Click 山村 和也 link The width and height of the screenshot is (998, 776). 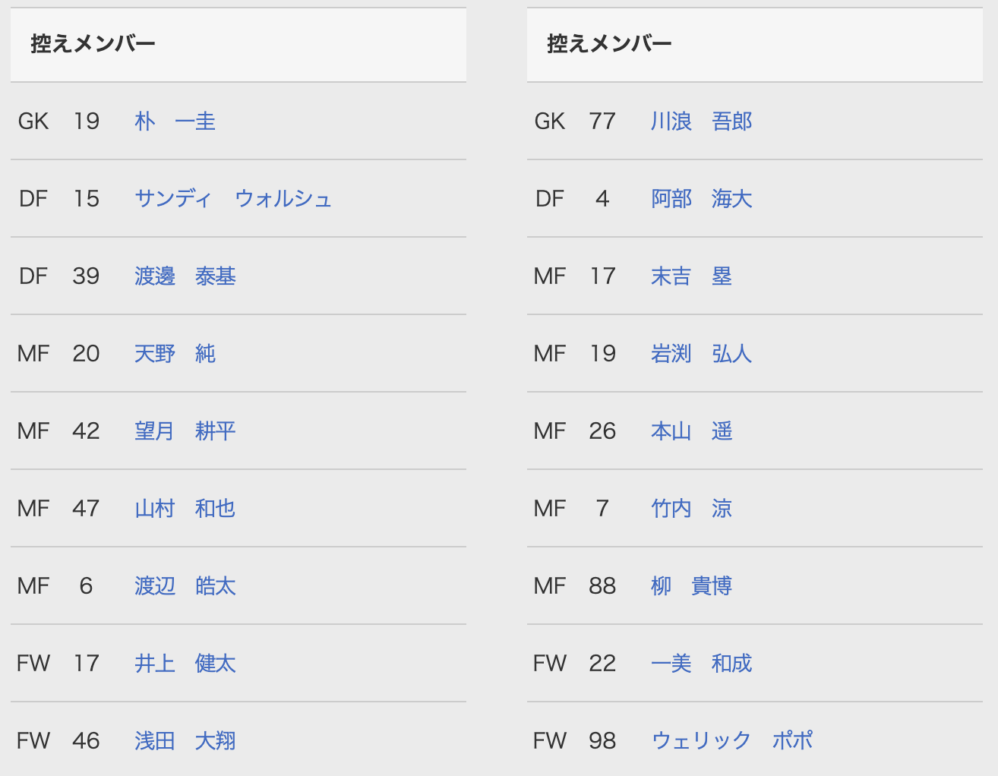tap(185, 509)
